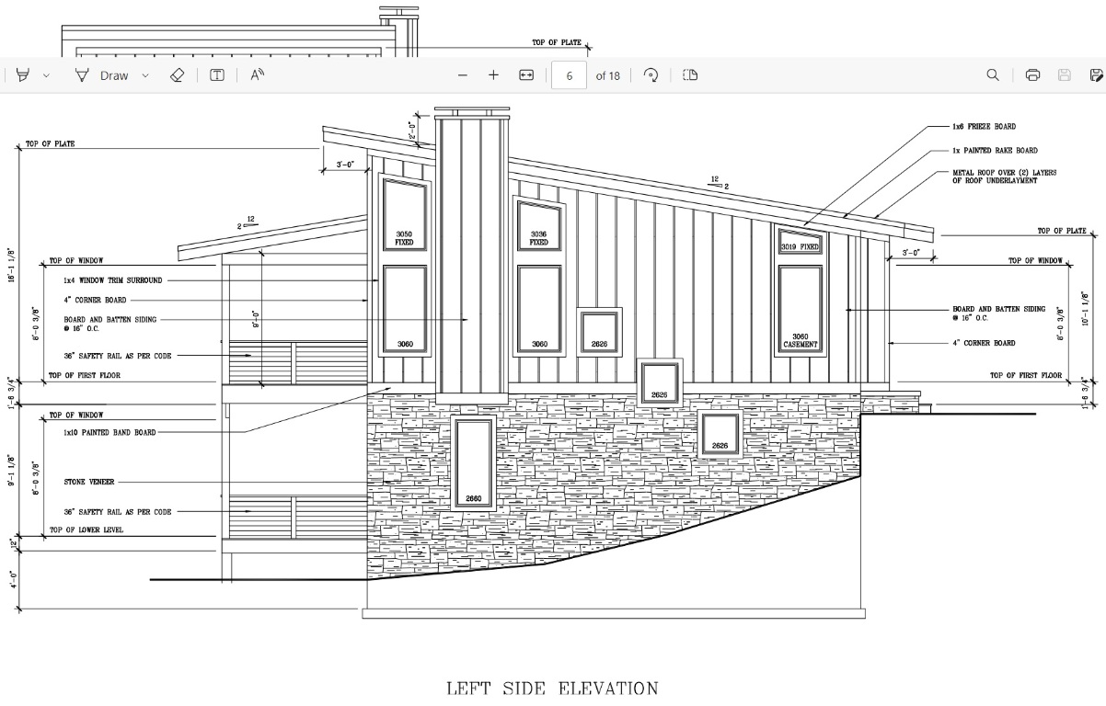Click the Save icon
This screenshot has height=706, width=1106.
click(x=1065, y=75)
